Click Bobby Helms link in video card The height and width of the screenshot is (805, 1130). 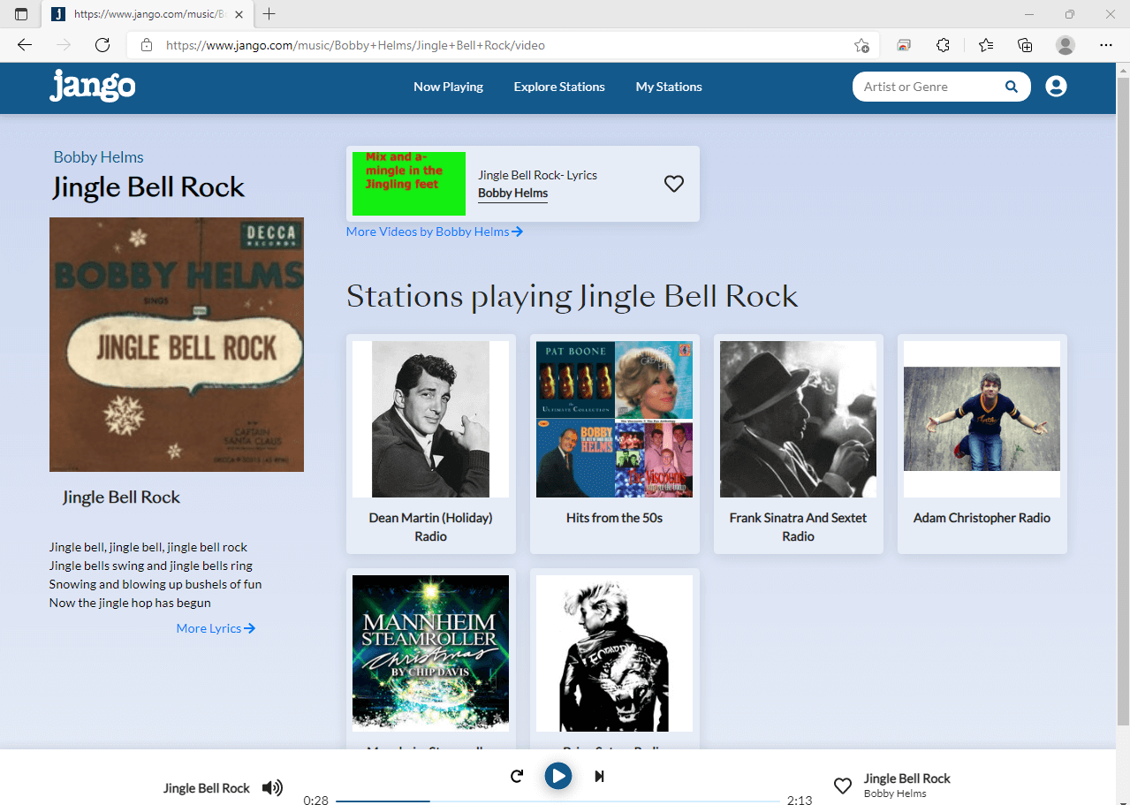[512, 194]
